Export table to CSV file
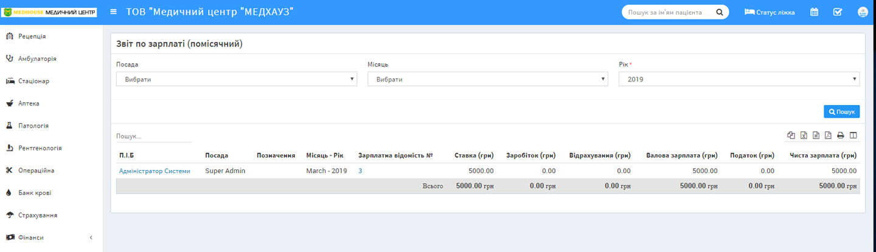This screenshot has height=252, width=876. coord(816,135)
